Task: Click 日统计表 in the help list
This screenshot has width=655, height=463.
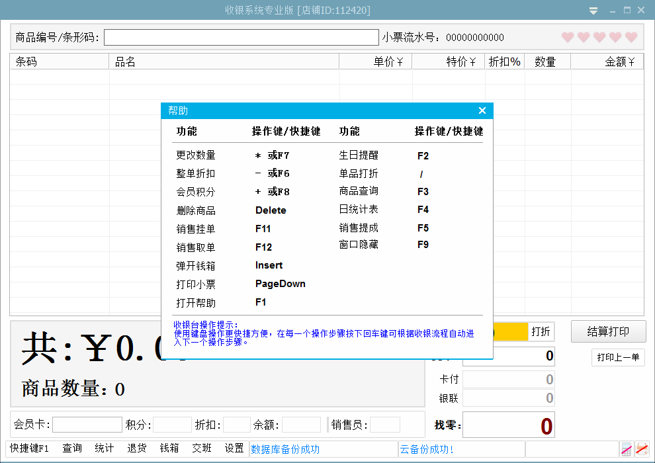Action: (x=359, y=209)
